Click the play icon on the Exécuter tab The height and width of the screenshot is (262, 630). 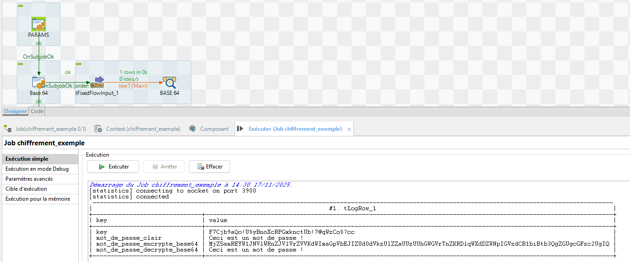tap(241, 129)
